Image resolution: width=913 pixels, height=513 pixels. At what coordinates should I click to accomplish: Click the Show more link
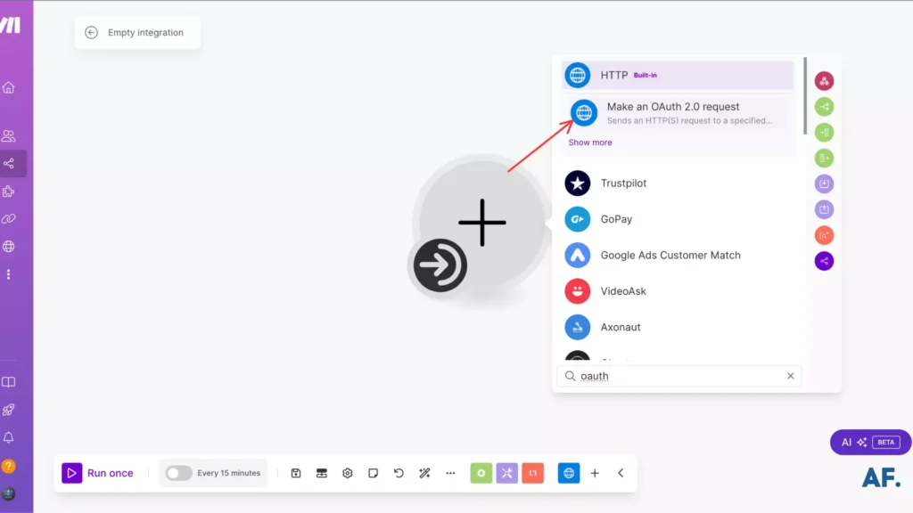tap(590, 142)
